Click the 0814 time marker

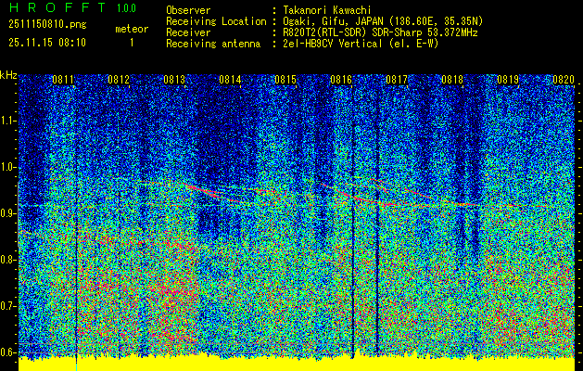coord(230,80)
